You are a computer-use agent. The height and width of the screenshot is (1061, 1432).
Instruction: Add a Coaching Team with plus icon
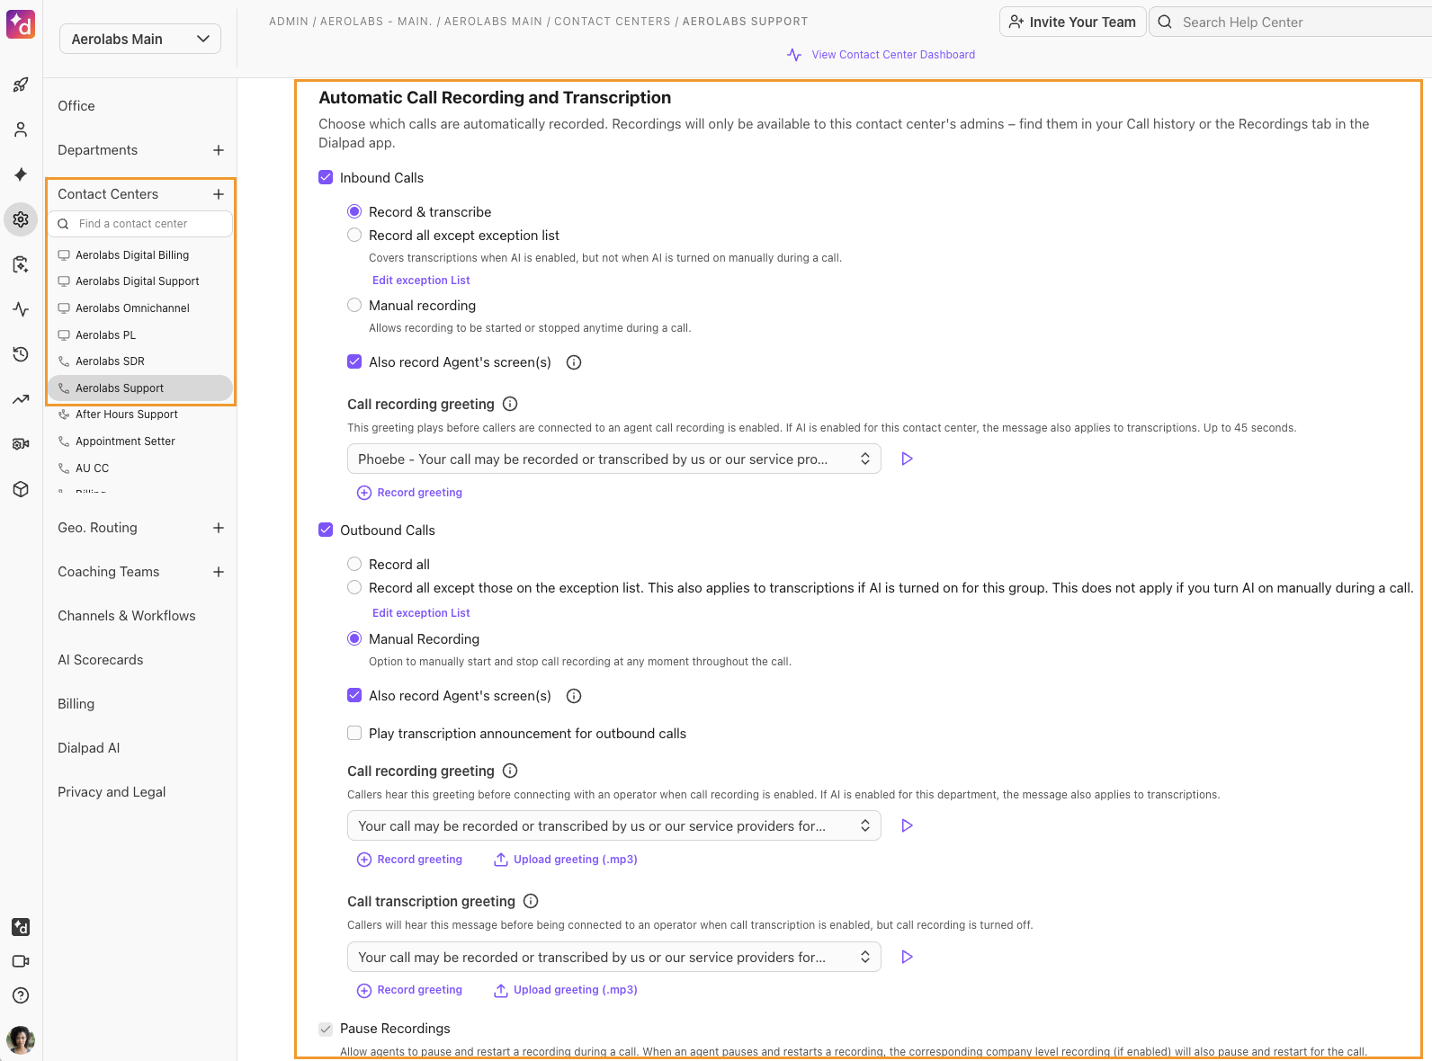(x=219, y=572)
